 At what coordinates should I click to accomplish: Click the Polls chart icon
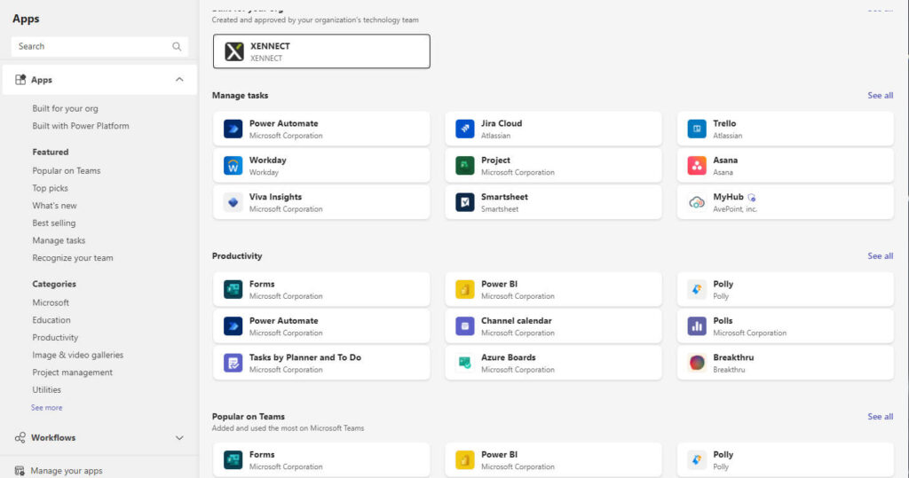697,326
